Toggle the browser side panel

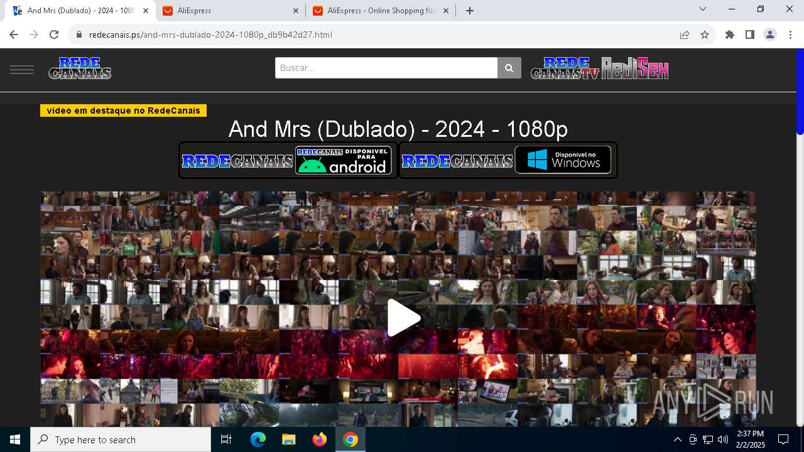click(x=750, y=35)
